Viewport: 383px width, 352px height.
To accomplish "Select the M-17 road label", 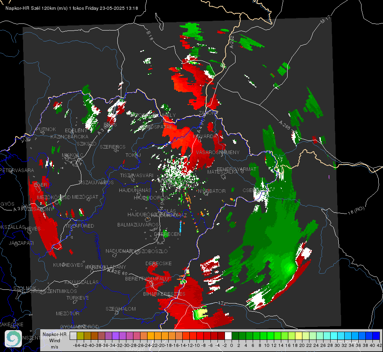I will point(325,19).
